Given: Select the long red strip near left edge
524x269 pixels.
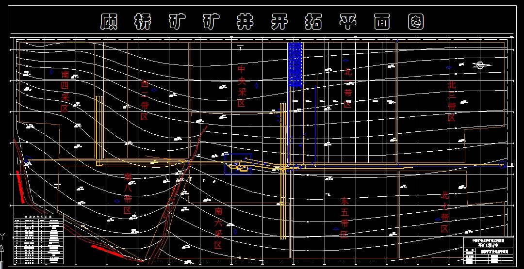Looking at the screenshot, I should (19, 187).
